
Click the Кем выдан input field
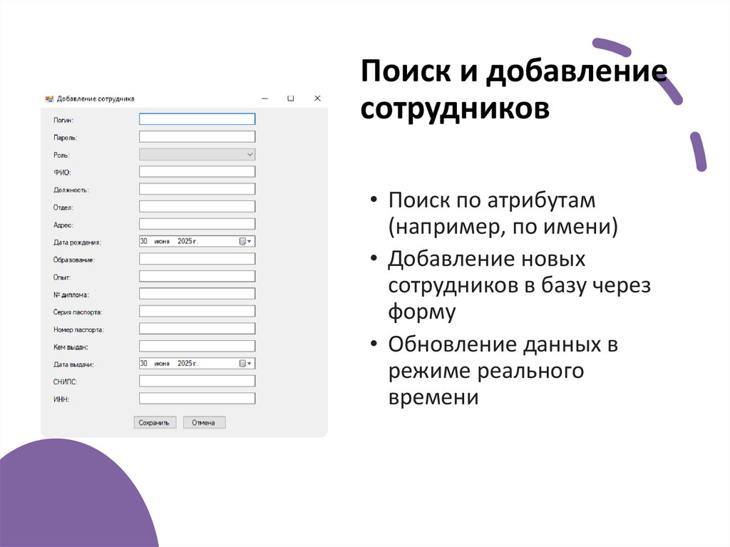[x=197, y=346]
